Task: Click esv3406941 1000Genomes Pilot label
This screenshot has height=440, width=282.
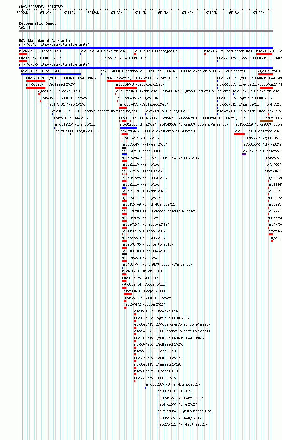Action: pyautogui.click(x=201, y=118)
